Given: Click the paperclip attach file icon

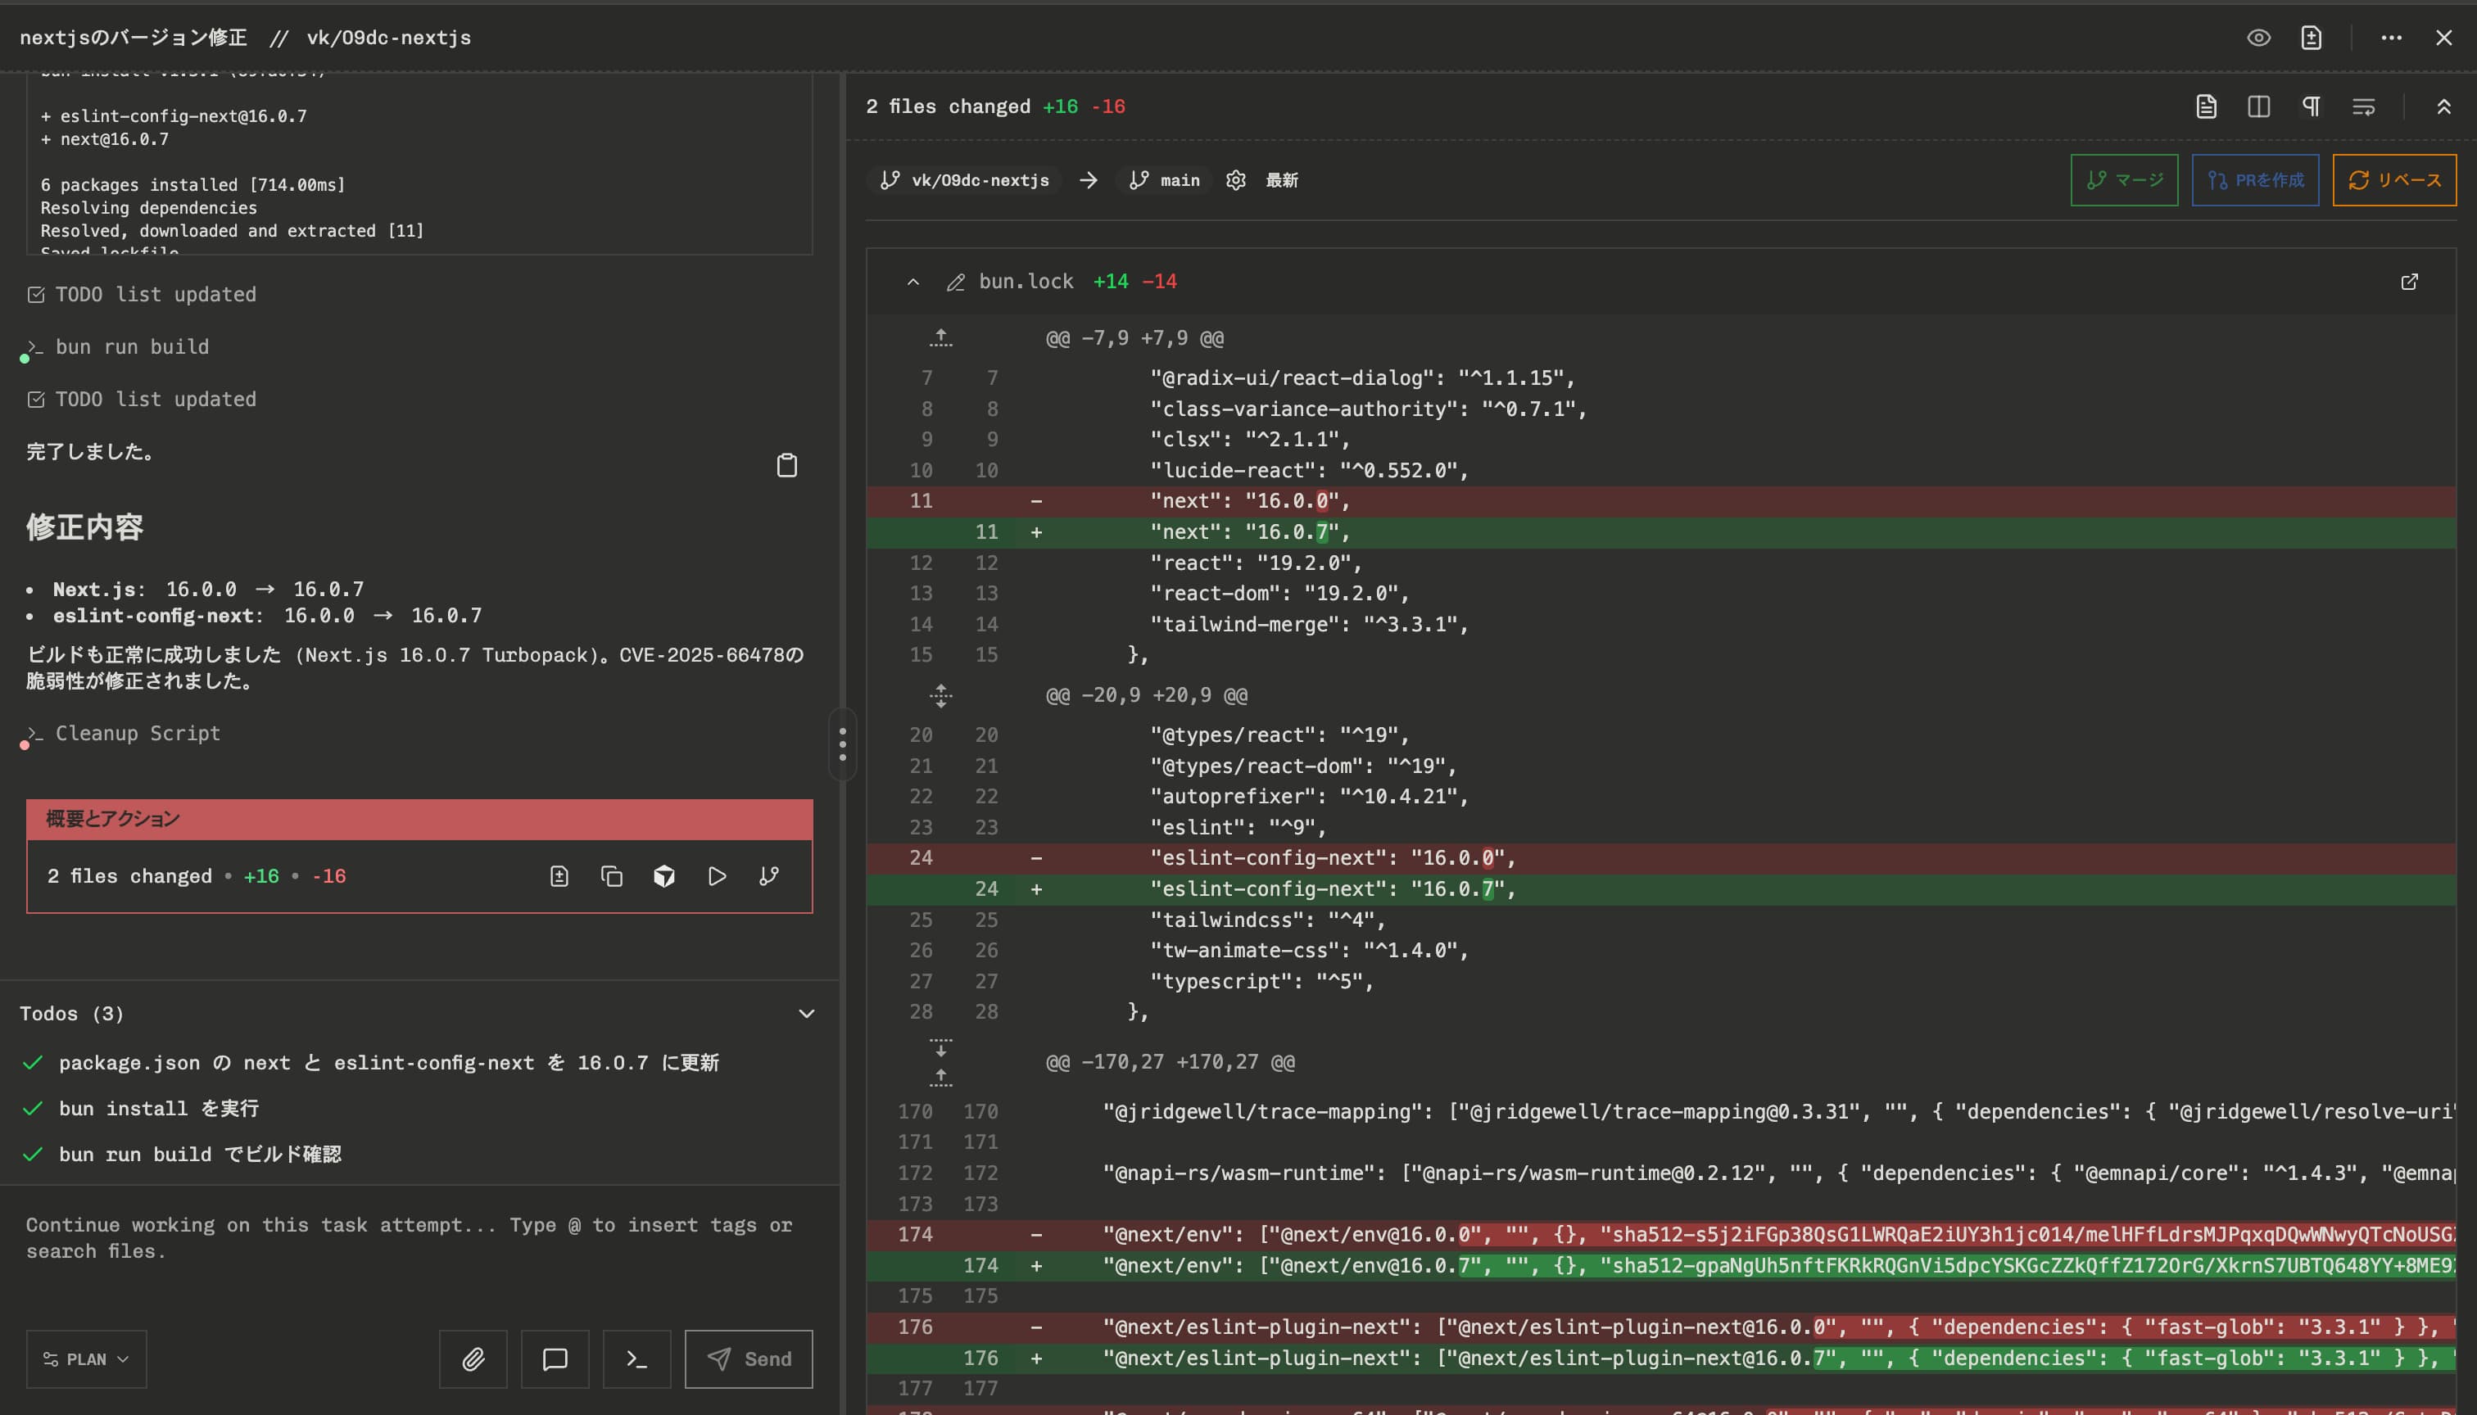Looking at the screenshot, I should coord(473,1358).
